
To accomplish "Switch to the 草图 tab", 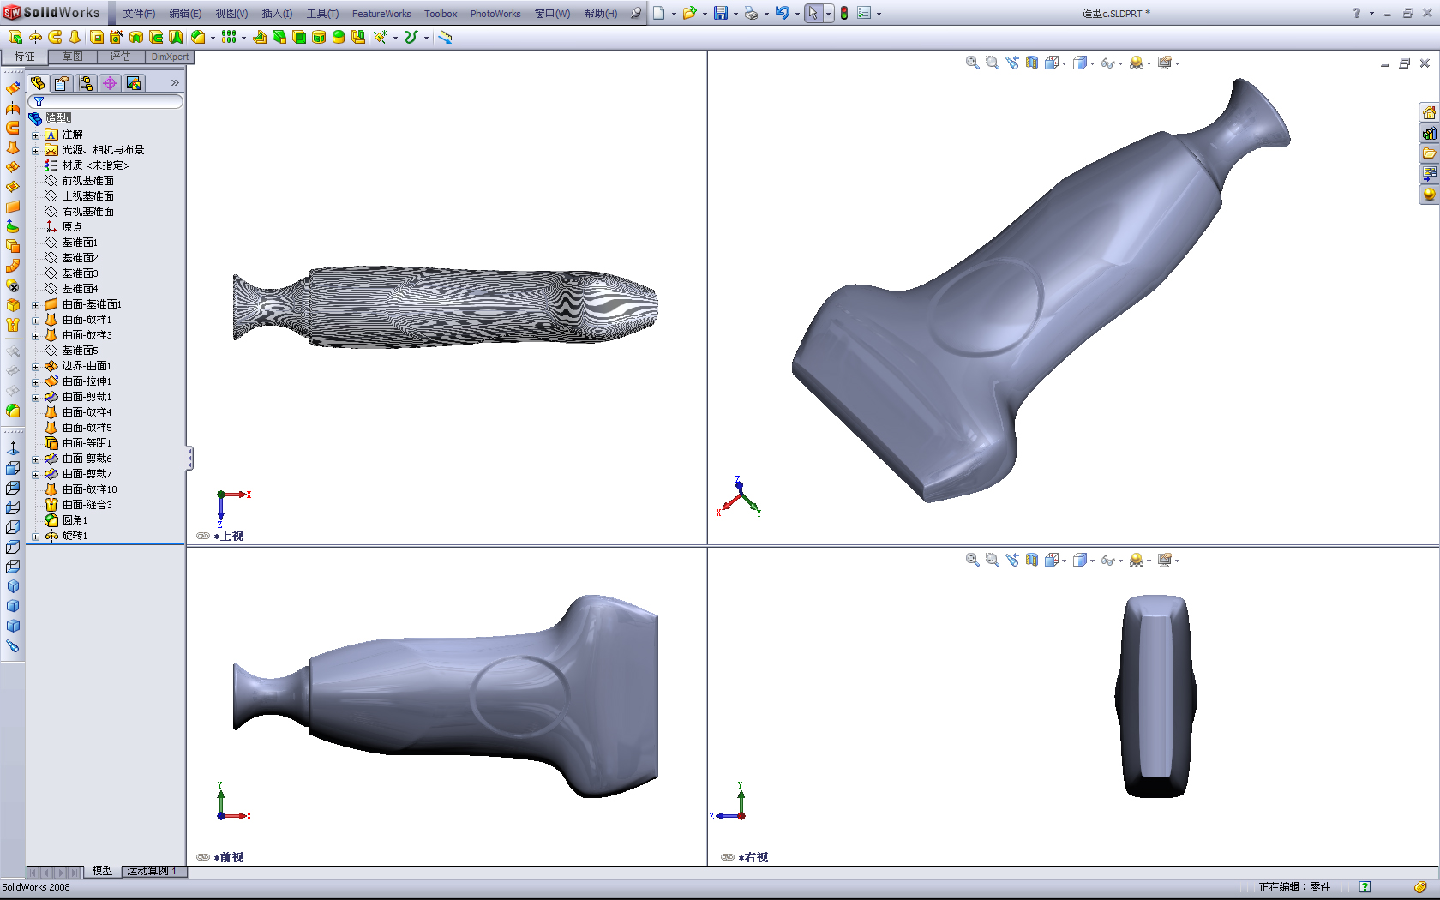I will 72,57.
